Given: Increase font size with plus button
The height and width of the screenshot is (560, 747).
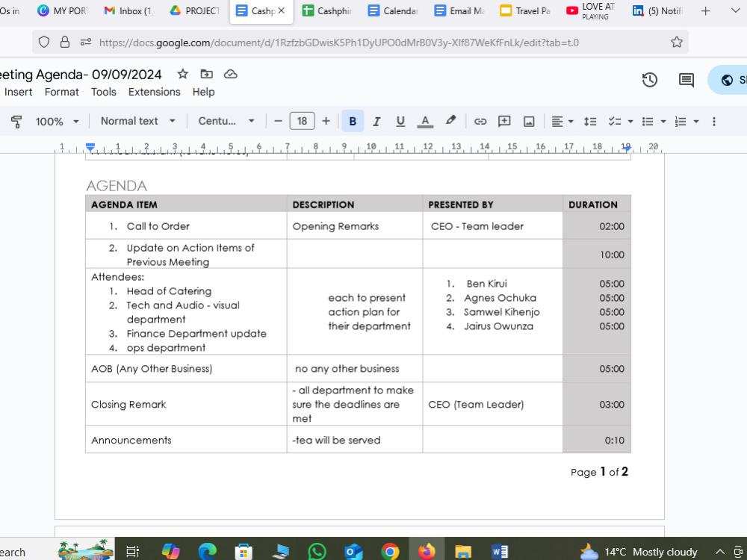Looking at the screenshot, I should click(x=326, y=121).
